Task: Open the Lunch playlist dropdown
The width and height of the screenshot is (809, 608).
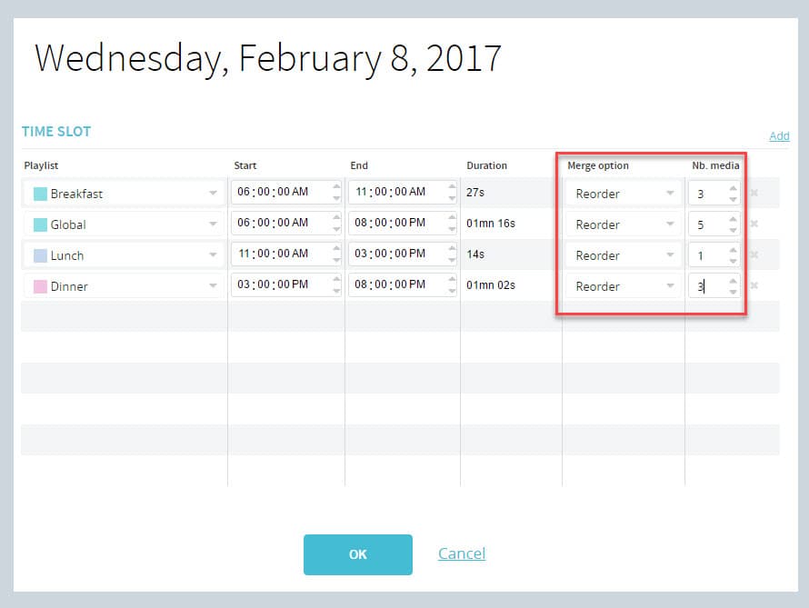Action: coord(213,254)
